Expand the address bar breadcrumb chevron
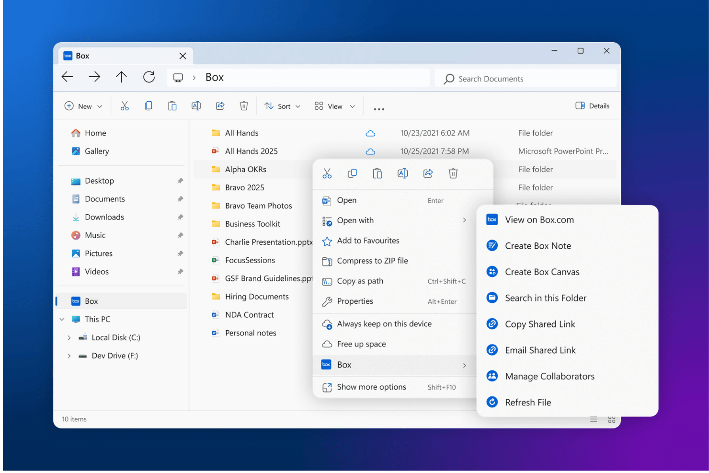This screenshot has width=709, height=473. 194,78
